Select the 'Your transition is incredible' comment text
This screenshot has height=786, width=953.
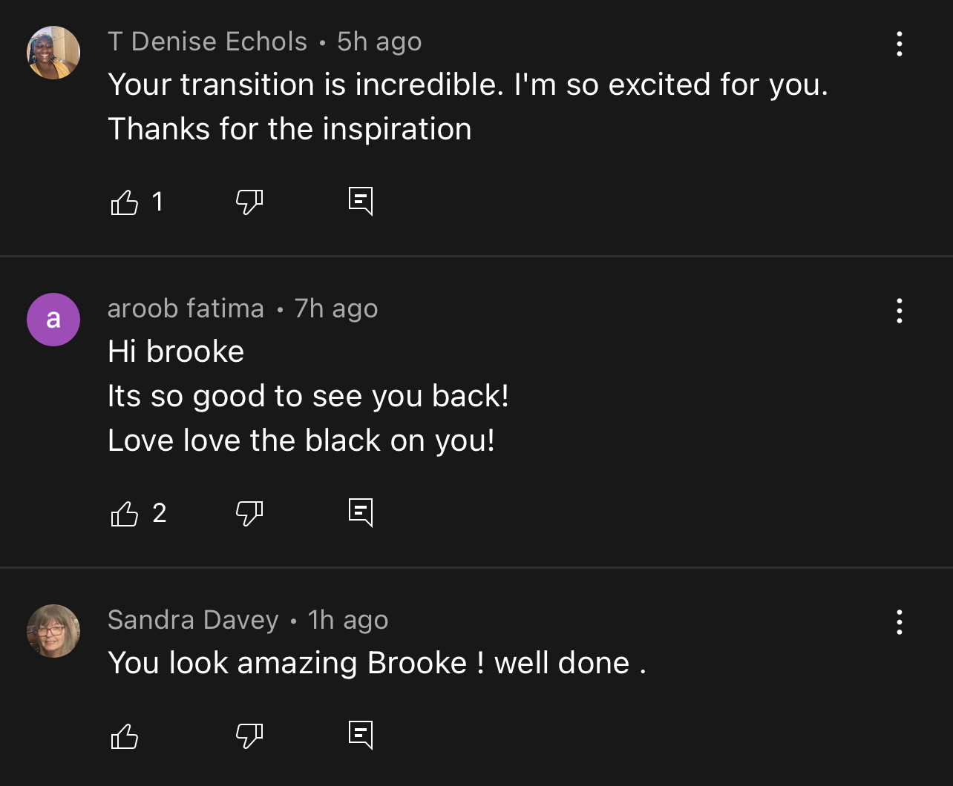468,107
